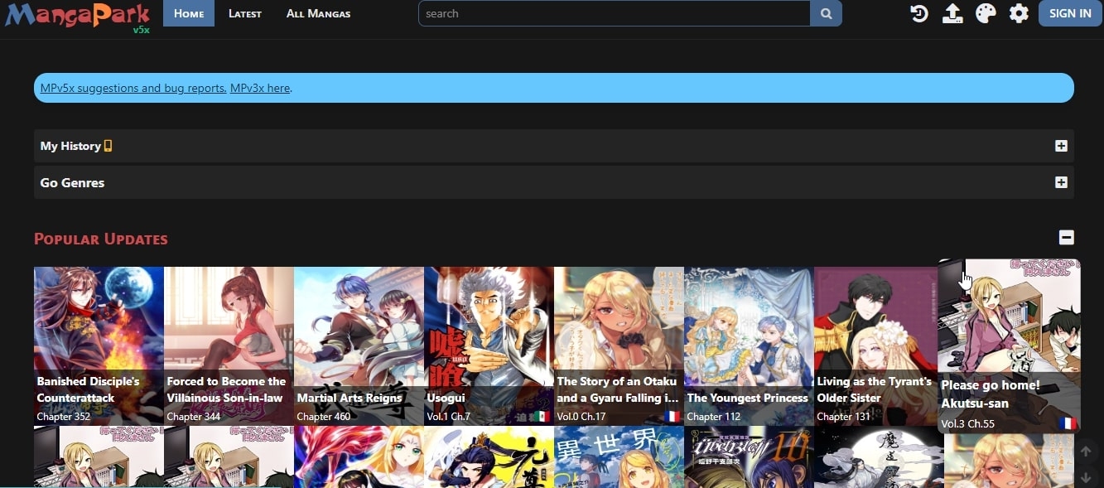Open Vol.3 Ch.55 of Akutsu-san
1104x488 pixels.
(x=967, y=423)
